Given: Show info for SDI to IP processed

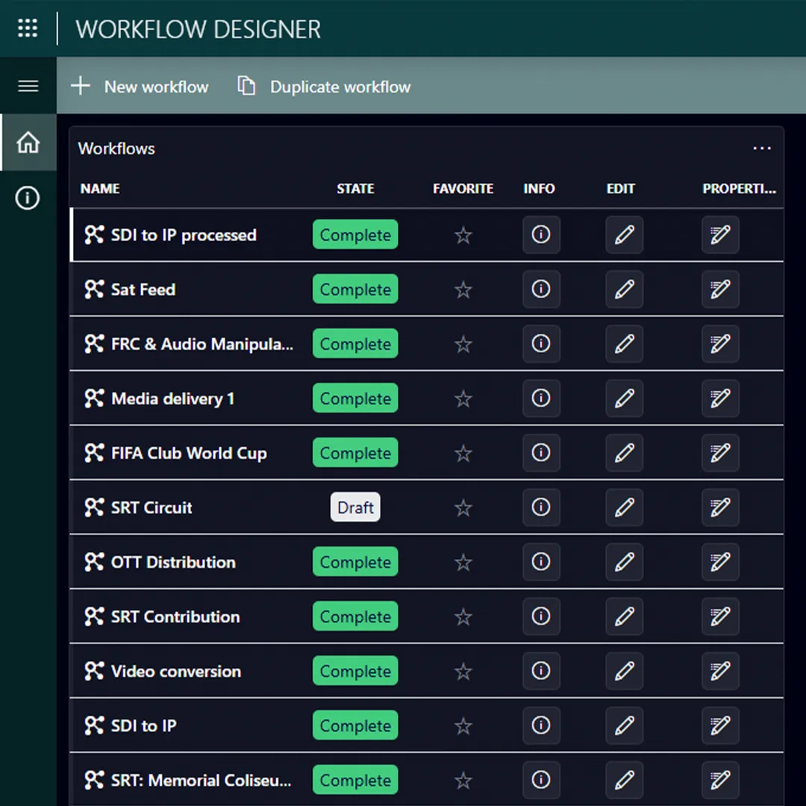Looking at the screenshot, I should pos(541,234).
